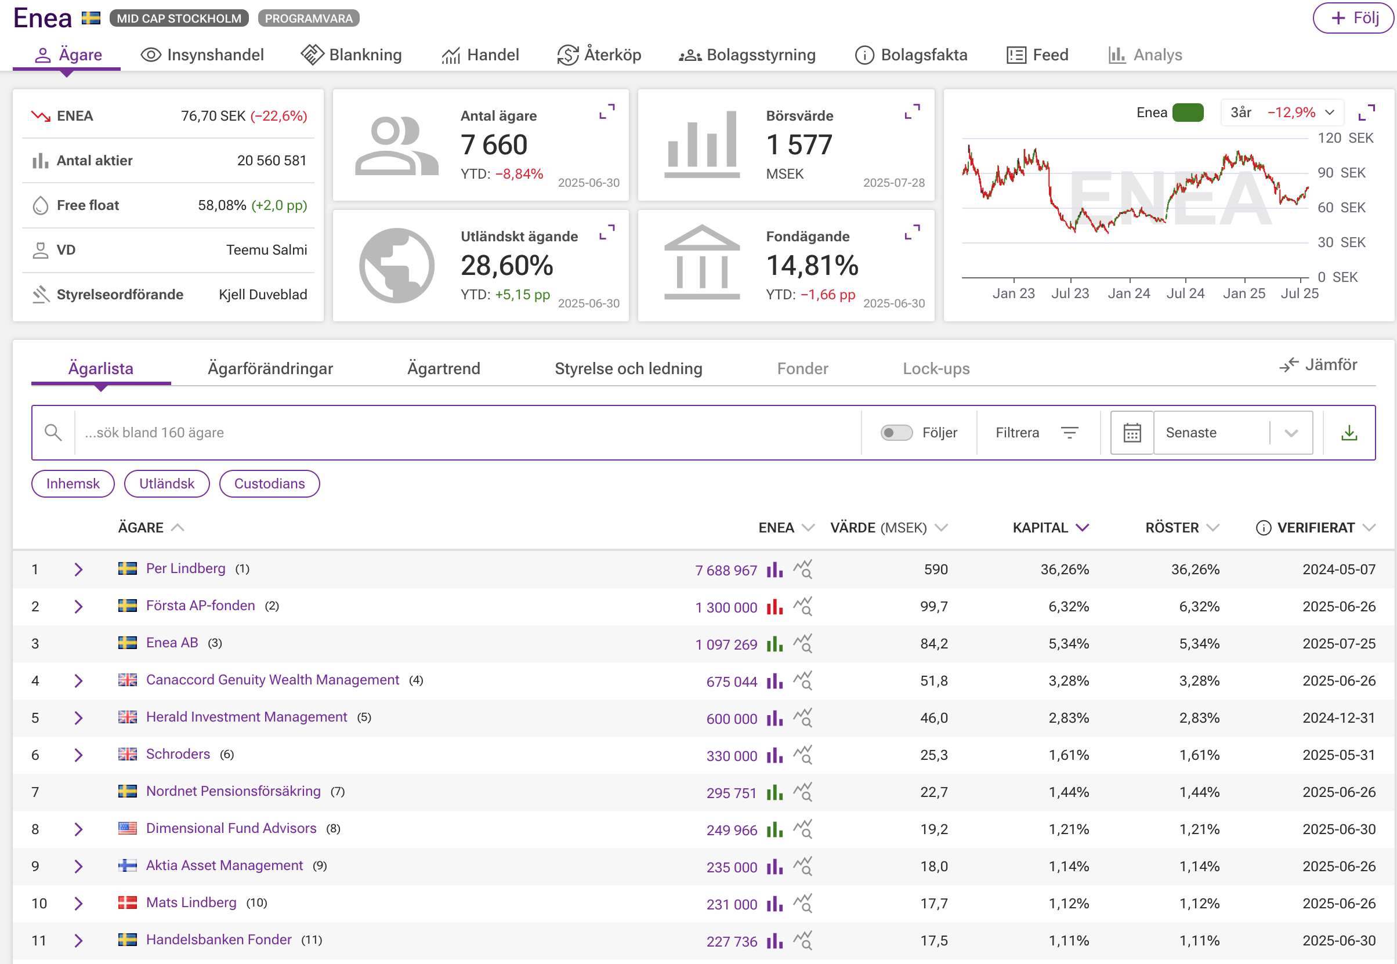
Task: Toggle the Följer switch
Action: click(x=896, y=433)
